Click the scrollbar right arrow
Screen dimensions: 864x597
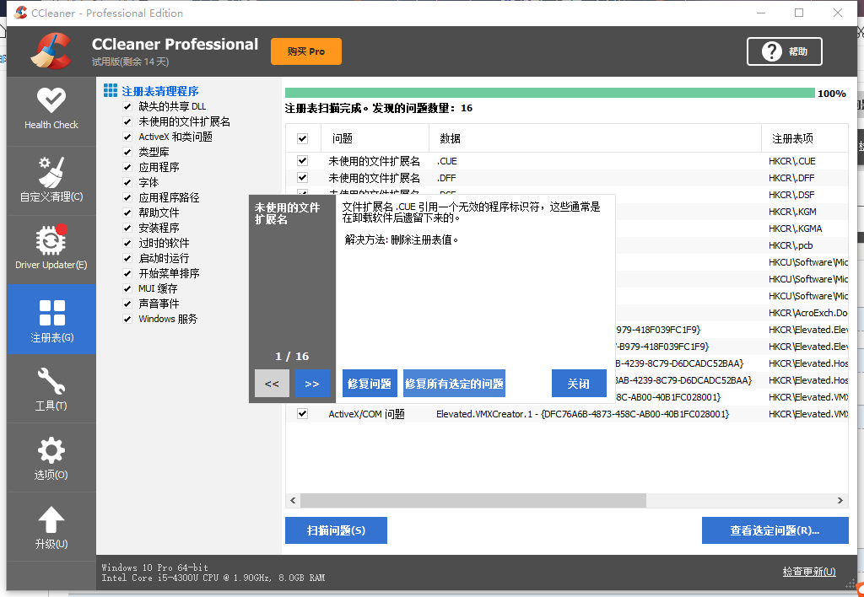(x=840, y=500)
